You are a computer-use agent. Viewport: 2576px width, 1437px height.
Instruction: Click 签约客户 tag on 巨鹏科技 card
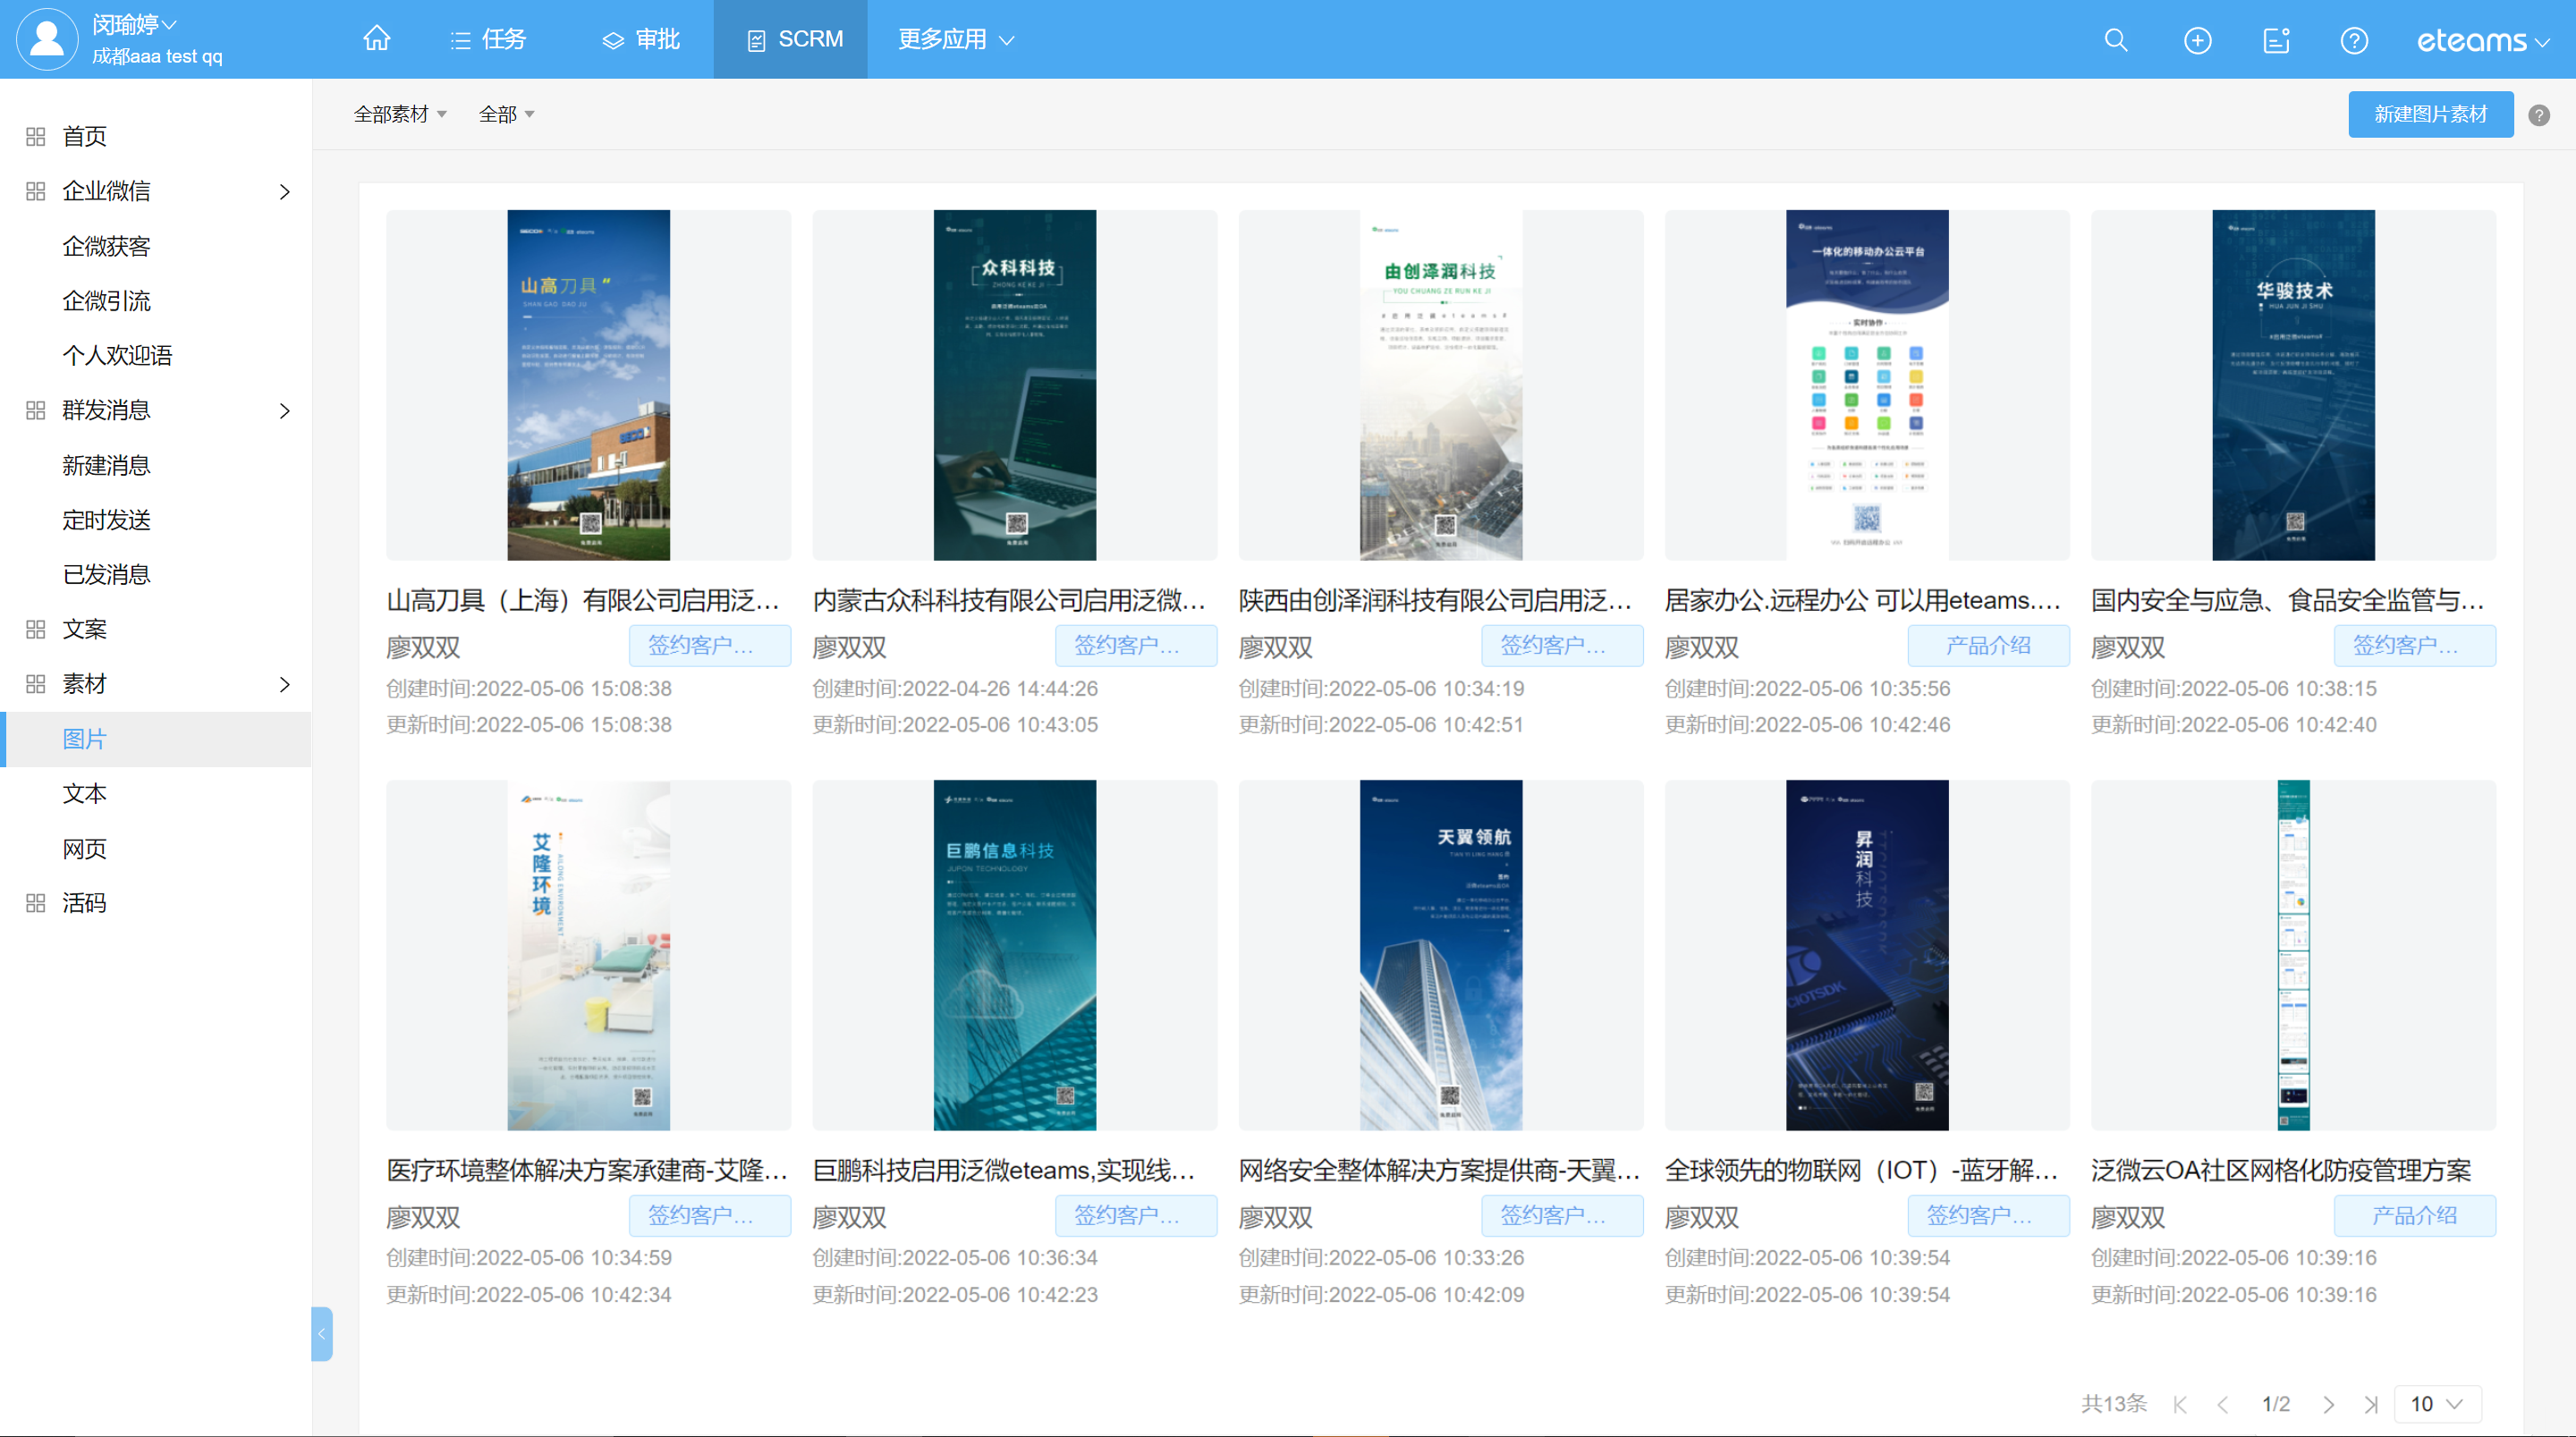(1135, 1215)
